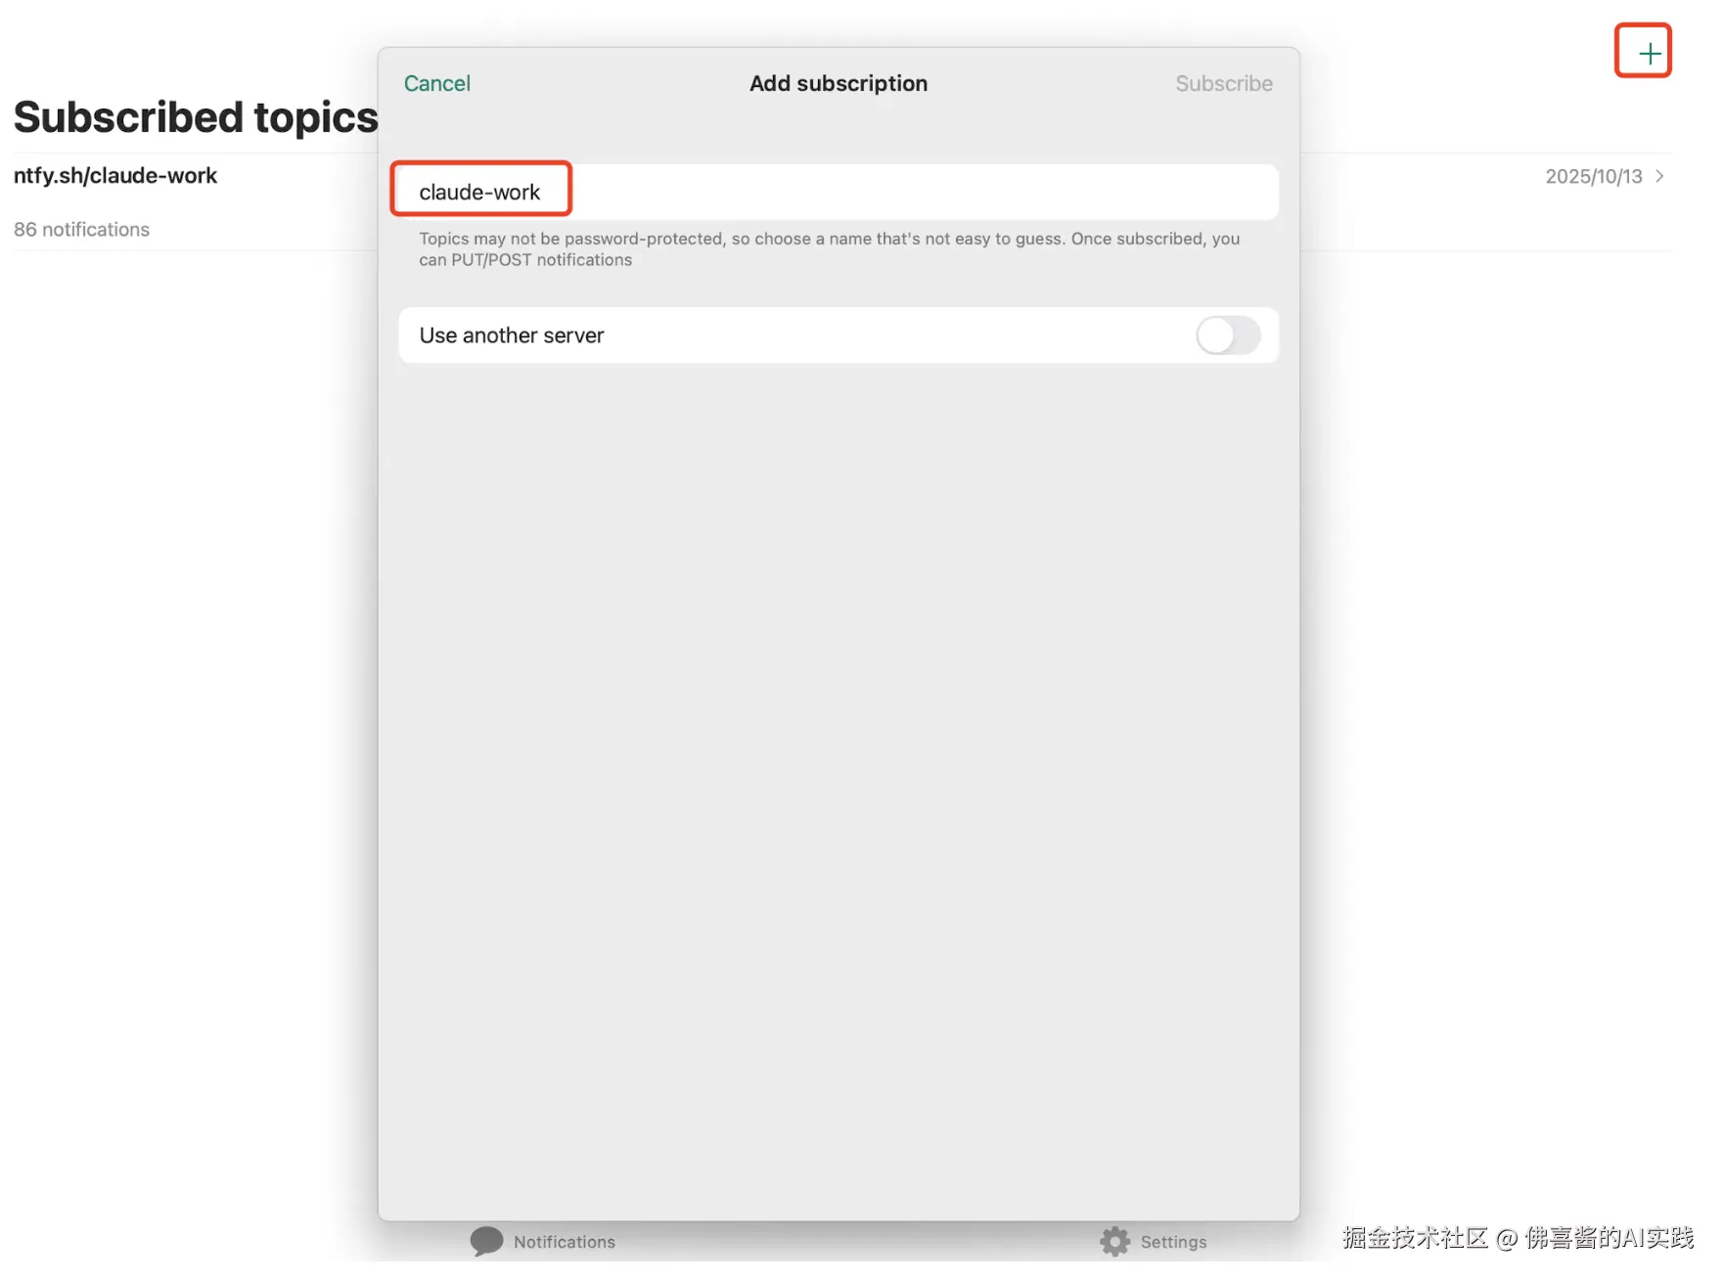Click the Use another server label

512,335
